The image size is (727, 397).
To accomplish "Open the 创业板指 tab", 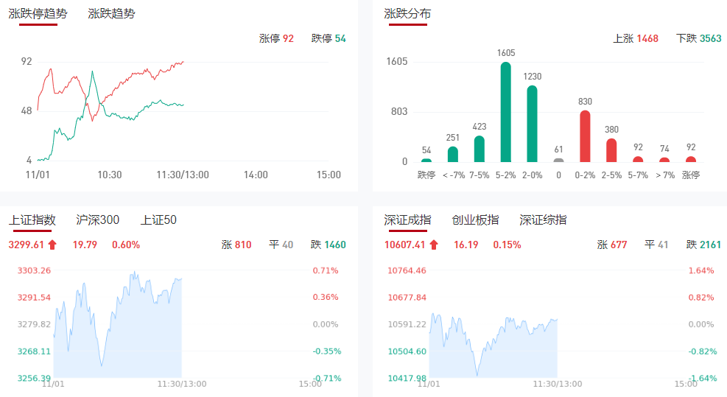I will point(475,219).
